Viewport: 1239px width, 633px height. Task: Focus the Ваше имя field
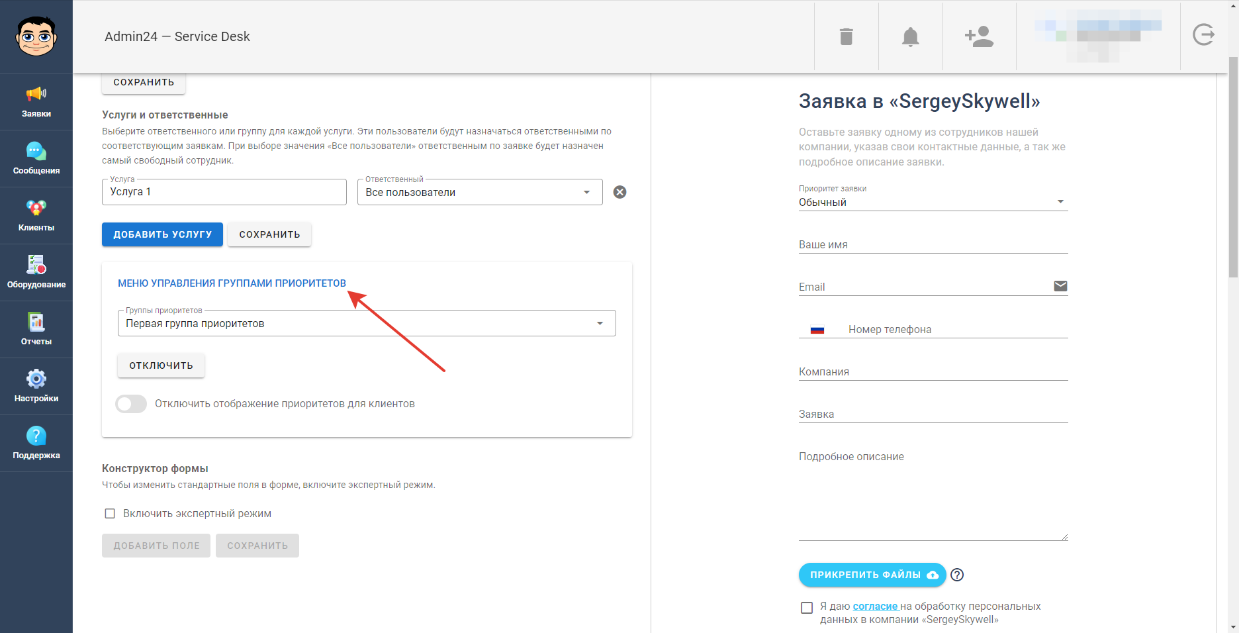(x=933, y=244)
